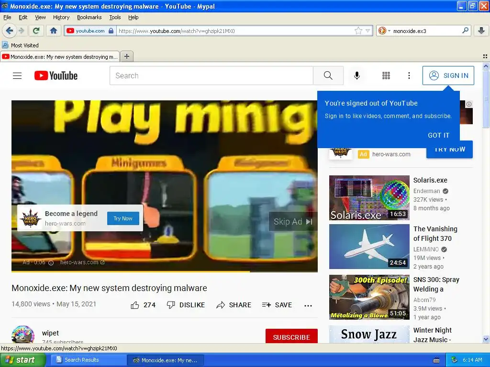This screenshot has width=490, height=367.
Task: Like the video with thumbs up icon
Action: [x=135, y=305]
